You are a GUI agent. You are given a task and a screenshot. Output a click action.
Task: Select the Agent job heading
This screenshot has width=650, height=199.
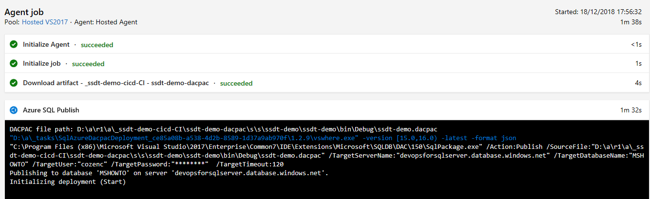pos(24,12)
